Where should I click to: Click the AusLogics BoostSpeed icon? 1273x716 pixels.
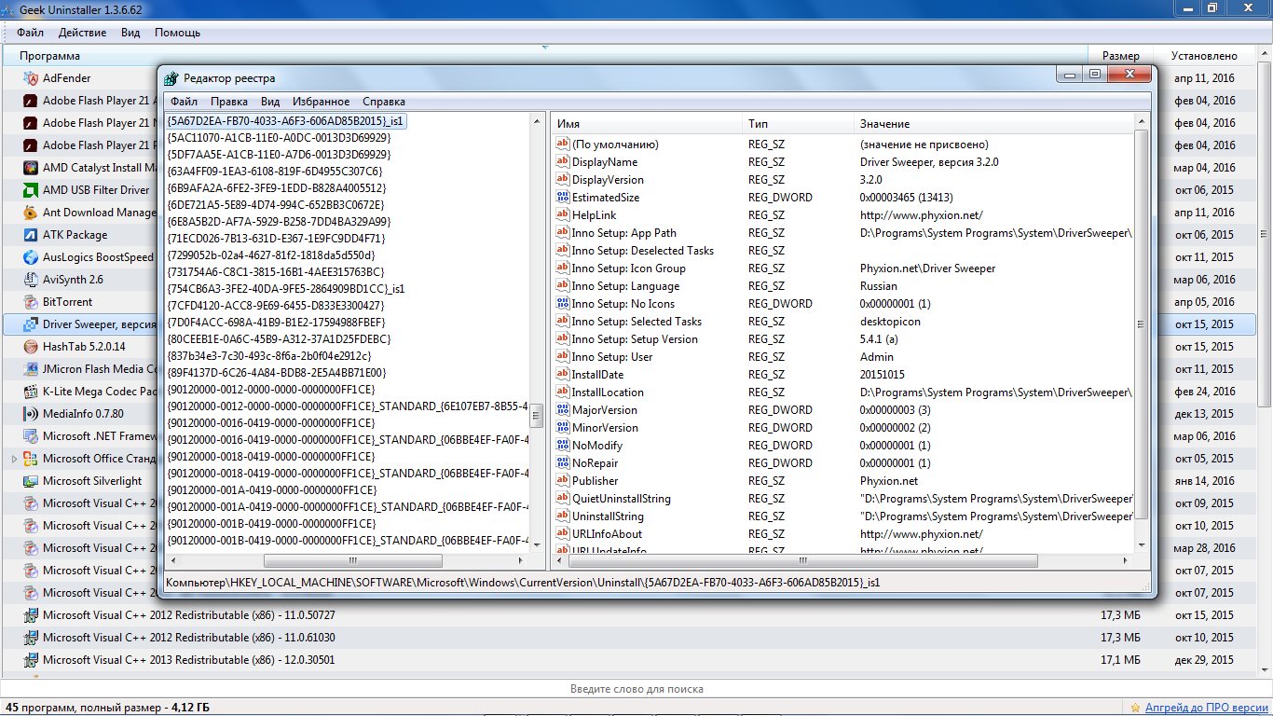29,257
